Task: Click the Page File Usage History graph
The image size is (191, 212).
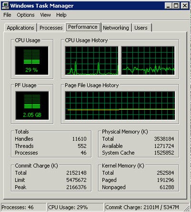Action: coord(120,106)
